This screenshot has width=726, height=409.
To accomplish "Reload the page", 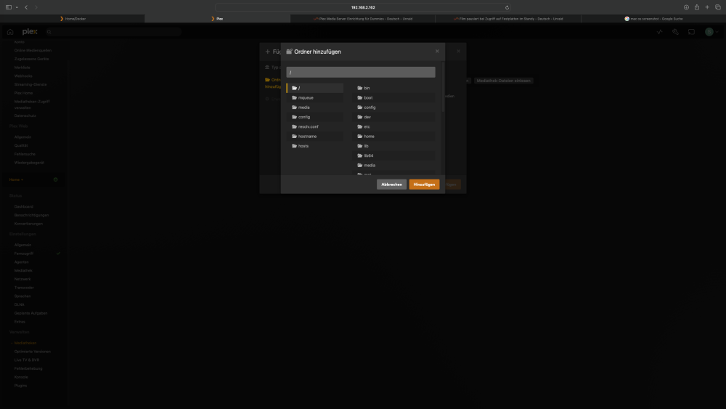I will [x=507, y=7].
